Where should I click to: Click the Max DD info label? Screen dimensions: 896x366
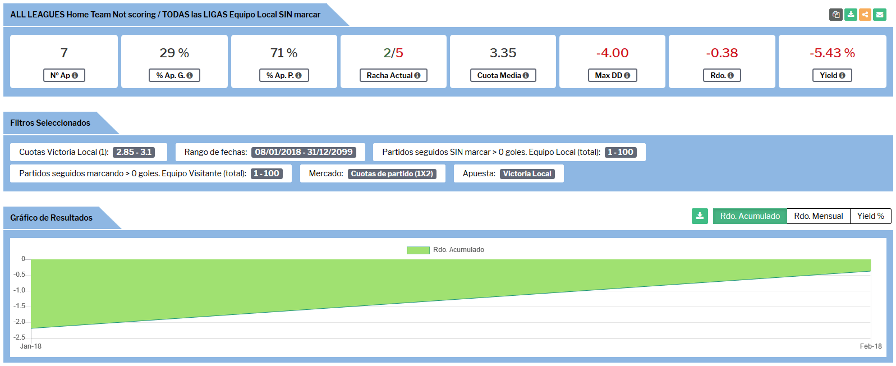[612, 75]
